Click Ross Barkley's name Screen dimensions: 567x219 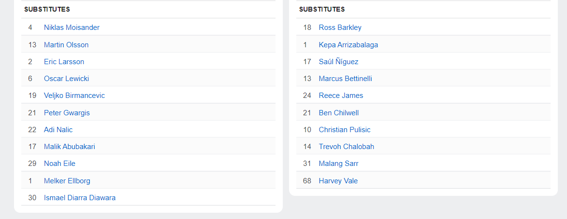(340, 27)
